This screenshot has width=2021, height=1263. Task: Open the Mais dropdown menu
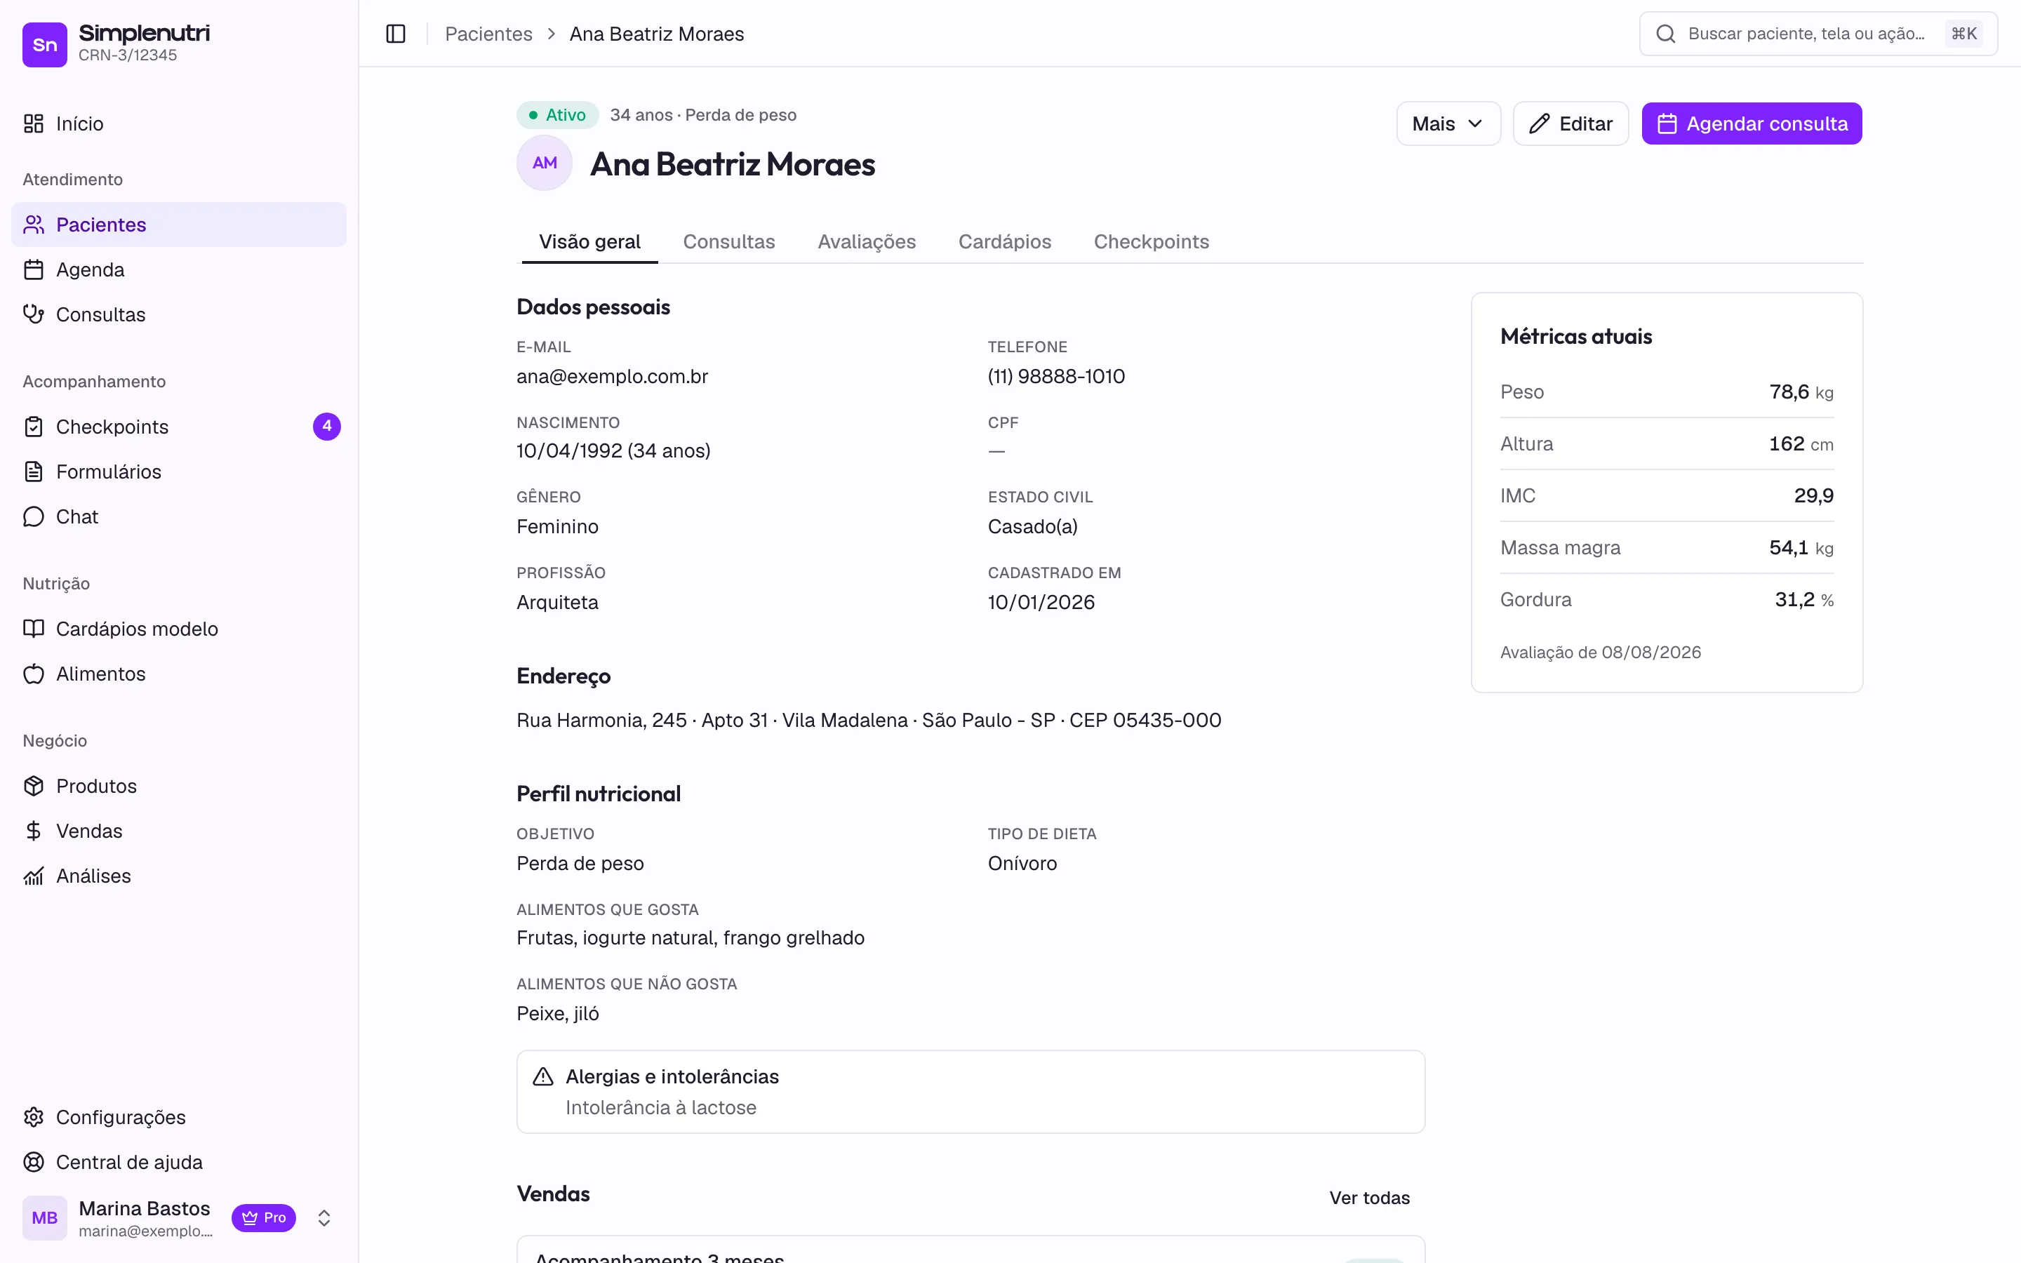click(1448, 123)
